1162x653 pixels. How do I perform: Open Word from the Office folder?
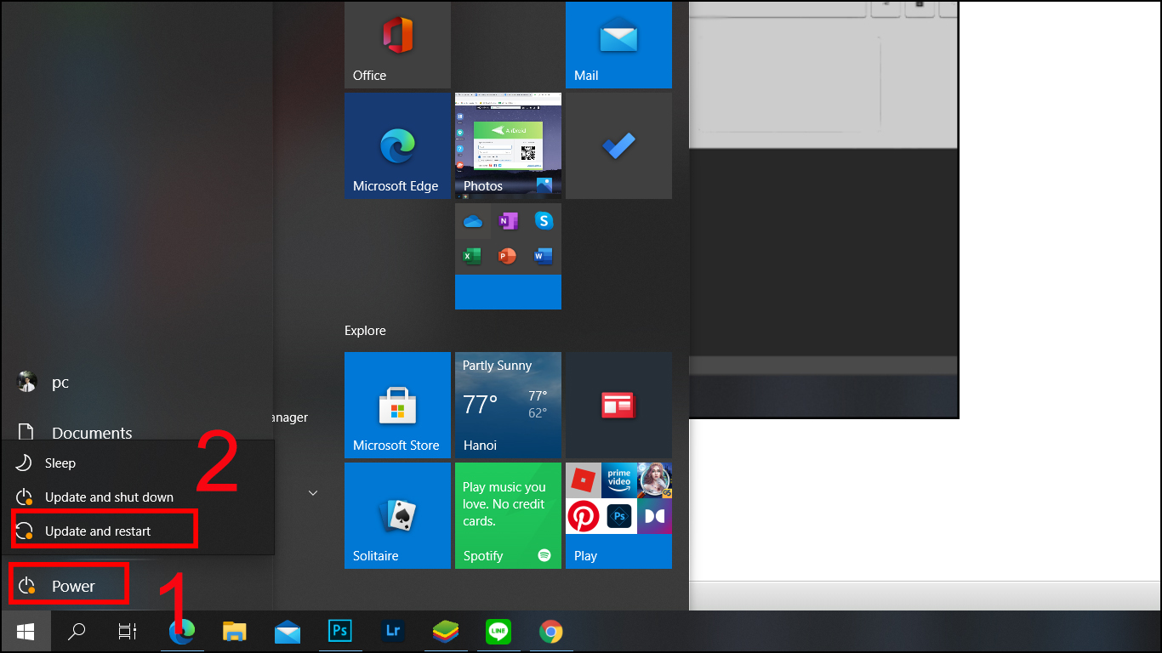tap(543, 255)
